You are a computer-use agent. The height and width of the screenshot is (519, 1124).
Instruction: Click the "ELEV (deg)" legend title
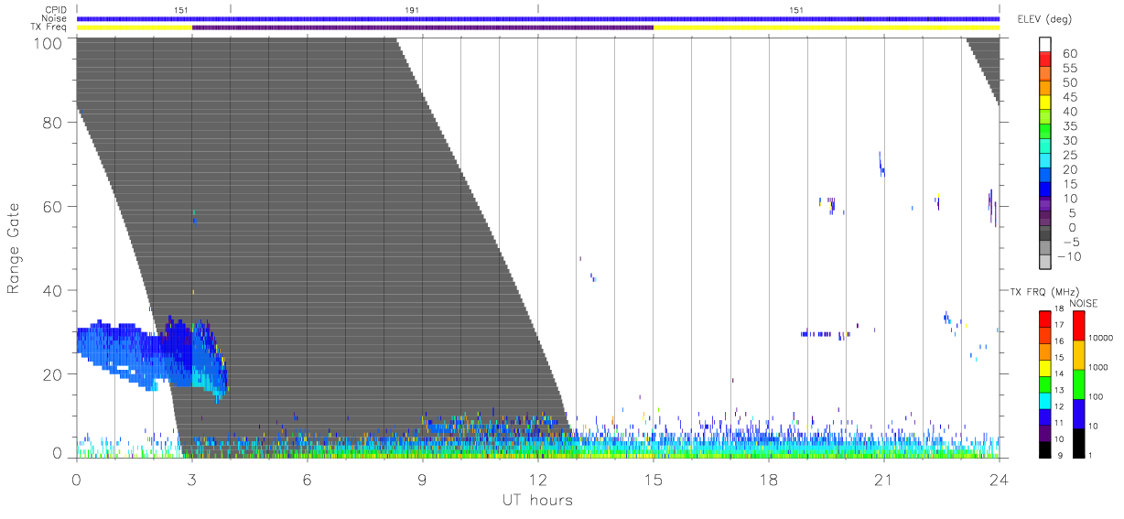pyautogui.click(x=1043, y=20)
